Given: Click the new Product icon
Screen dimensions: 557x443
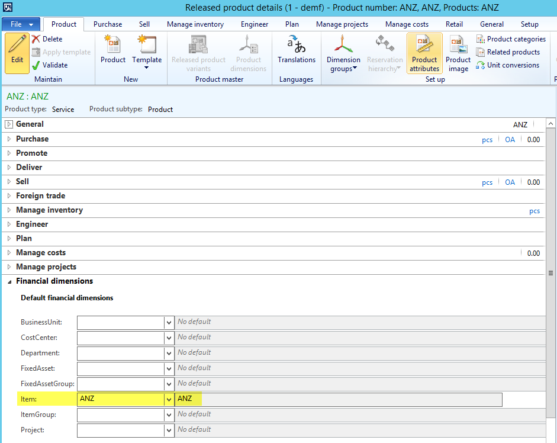Looking at the screenshot, I should [x=112, y=46].
